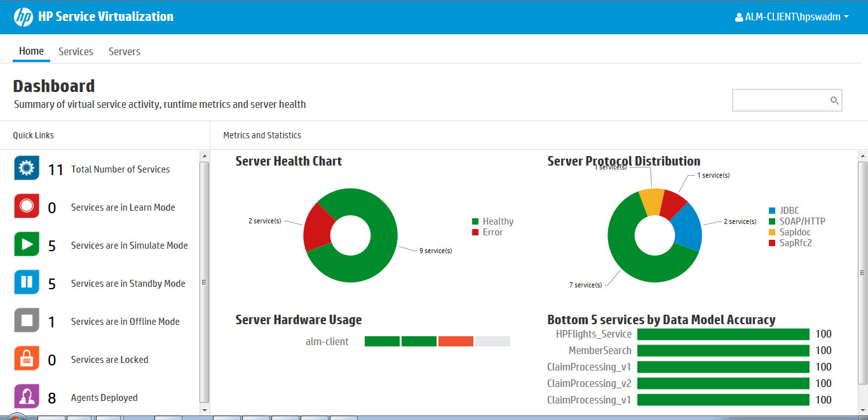Image resolution: width=868 pixels, height=420 pixels.
Task: Click the Quick Links scroll down arrow
Action: pyautogui.click(x=204, y=410)
